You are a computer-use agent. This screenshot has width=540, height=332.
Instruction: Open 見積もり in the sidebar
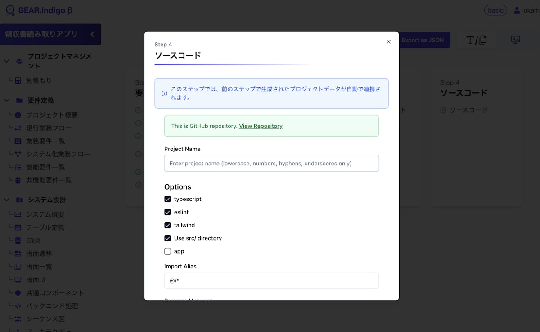click(x=39, y=81)
